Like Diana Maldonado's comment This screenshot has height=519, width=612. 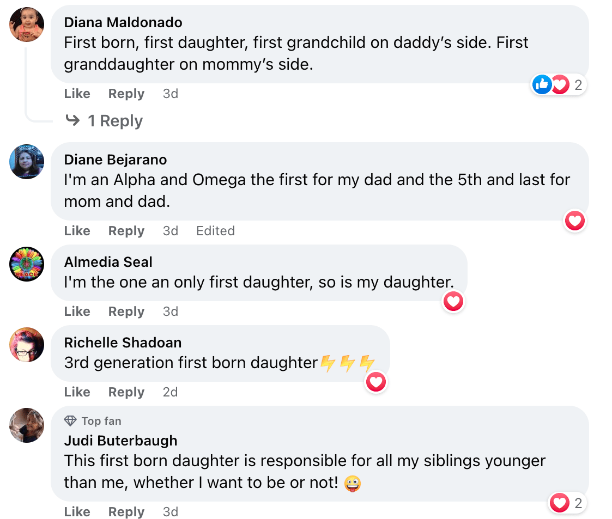77,94
